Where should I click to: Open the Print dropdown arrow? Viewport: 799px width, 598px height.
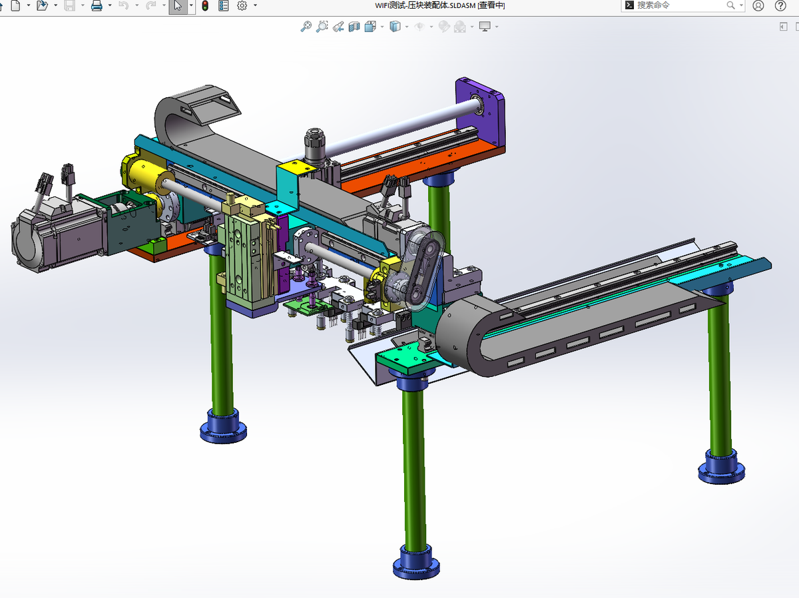pyautogui.click(x=110, y=6)
